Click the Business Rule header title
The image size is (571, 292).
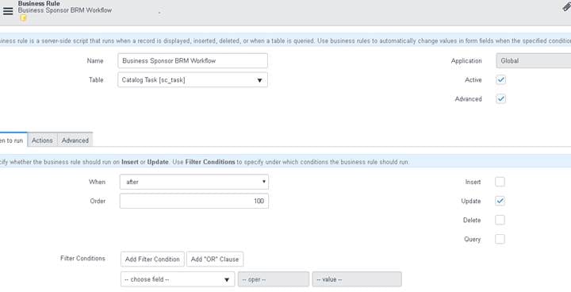tap(39, 3)
